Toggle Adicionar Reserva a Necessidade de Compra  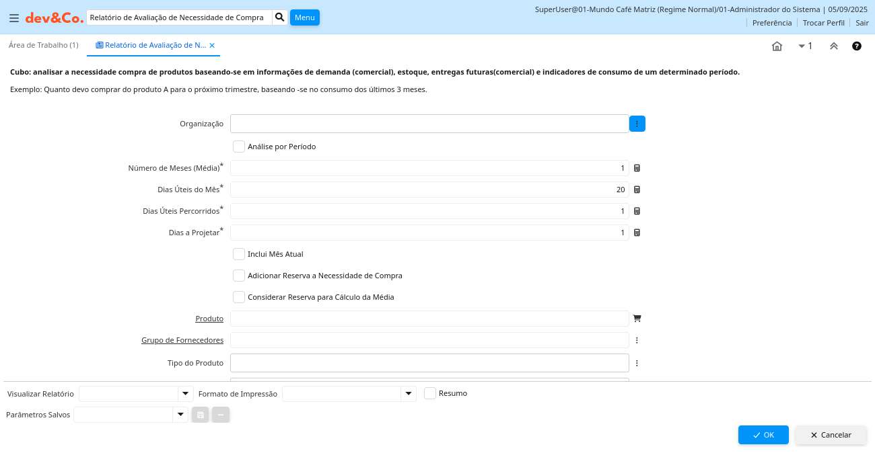pyautogui.click(x=239, y=276)
